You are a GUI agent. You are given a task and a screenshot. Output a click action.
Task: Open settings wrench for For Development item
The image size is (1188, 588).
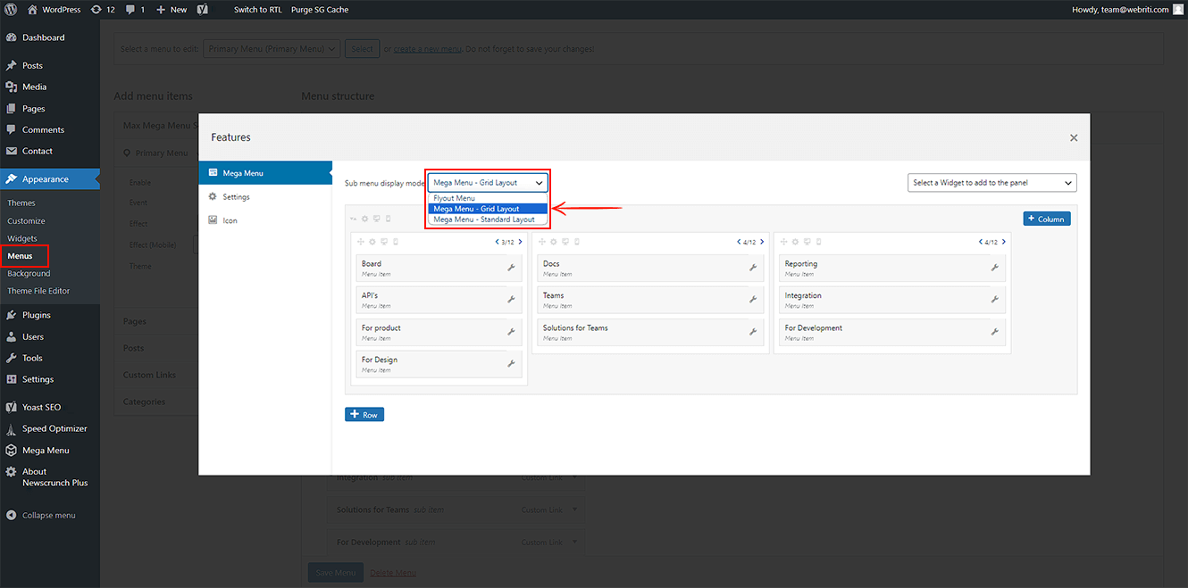[995, 332]
